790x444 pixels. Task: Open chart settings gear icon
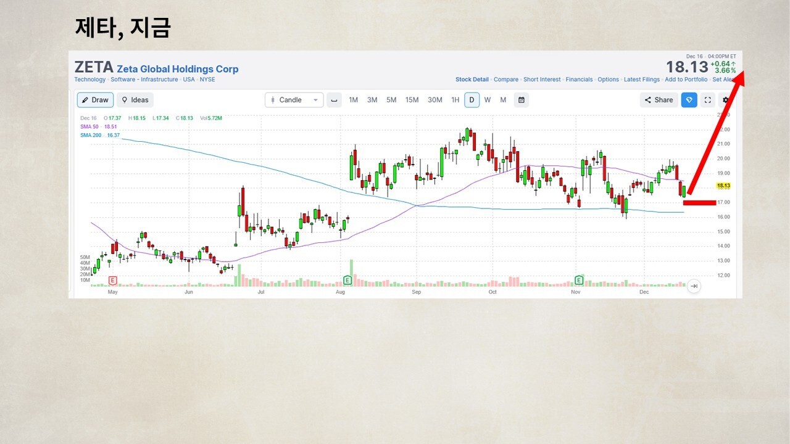click(x=725, y=100)
